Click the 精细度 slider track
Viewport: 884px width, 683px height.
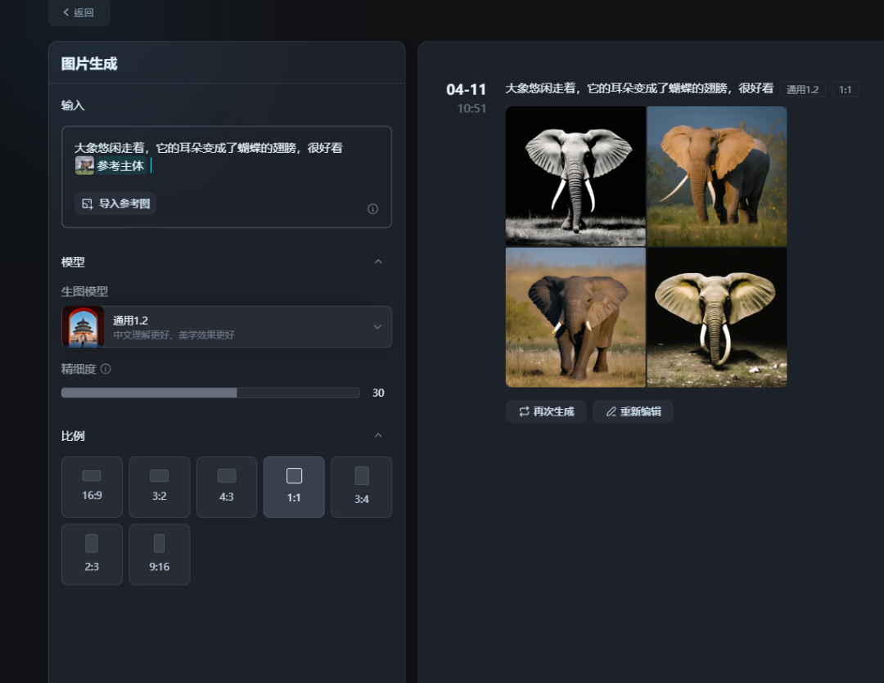[210, 393]
